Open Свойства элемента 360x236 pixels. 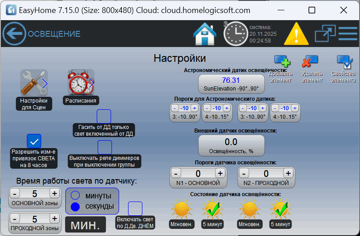pyautogui.click(x=344, y=61)
